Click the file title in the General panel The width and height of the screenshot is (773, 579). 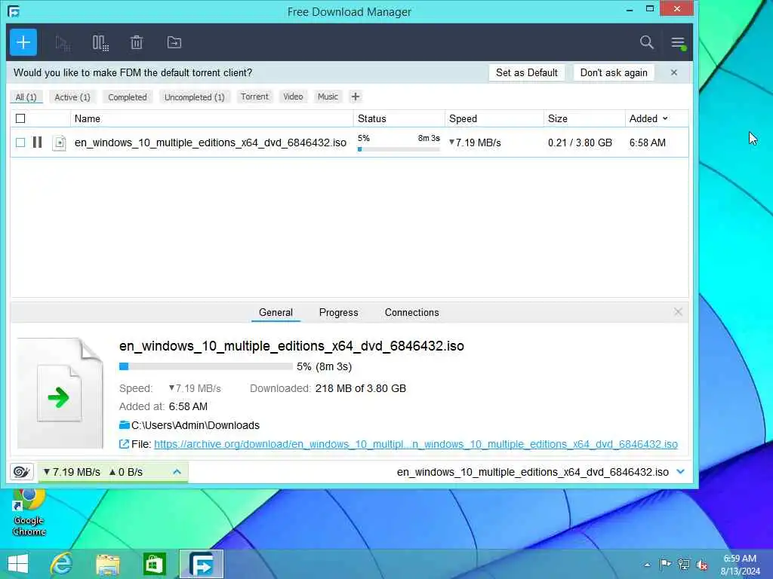(291, 346)
